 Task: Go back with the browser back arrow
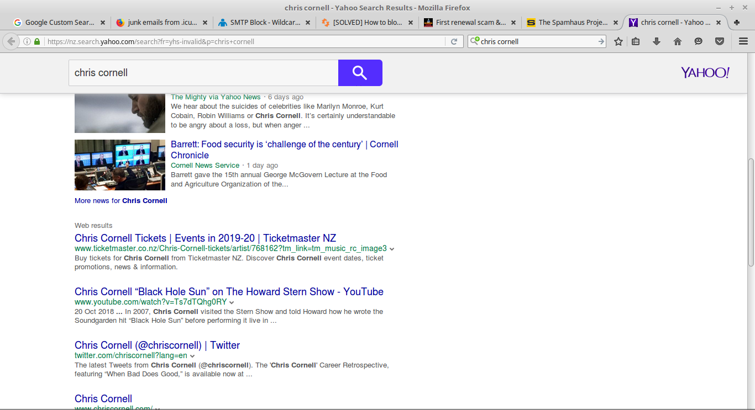(11, 41)
